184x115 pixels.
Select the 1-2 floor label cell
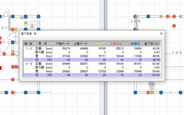(x=29, y=48)
